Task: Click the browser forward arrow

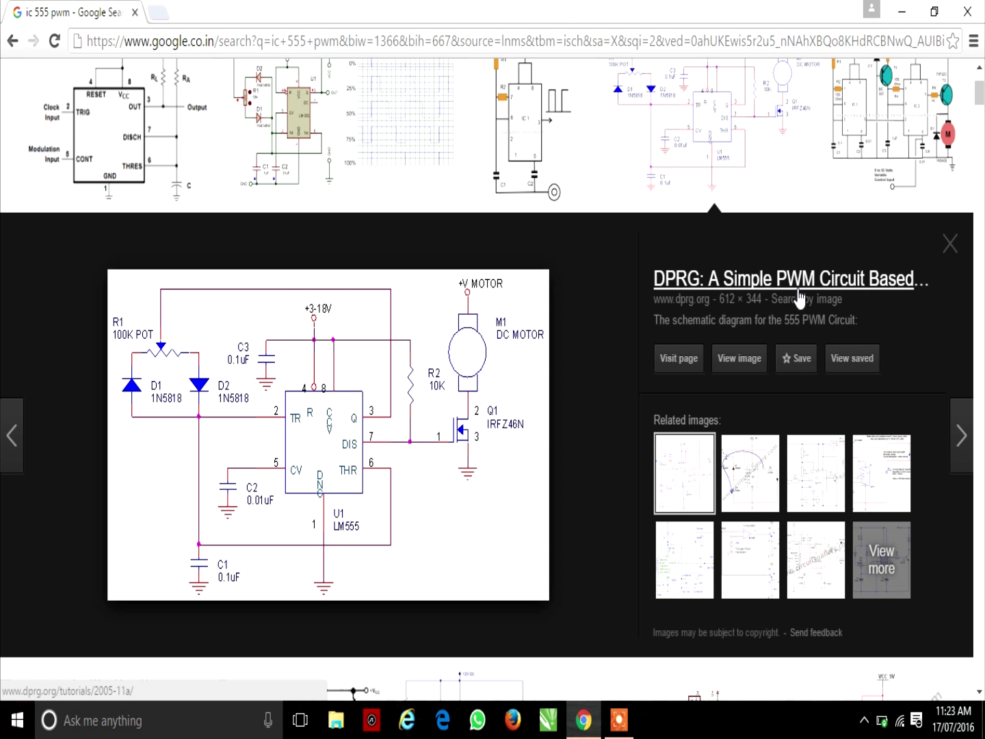Action: point(33,40)
